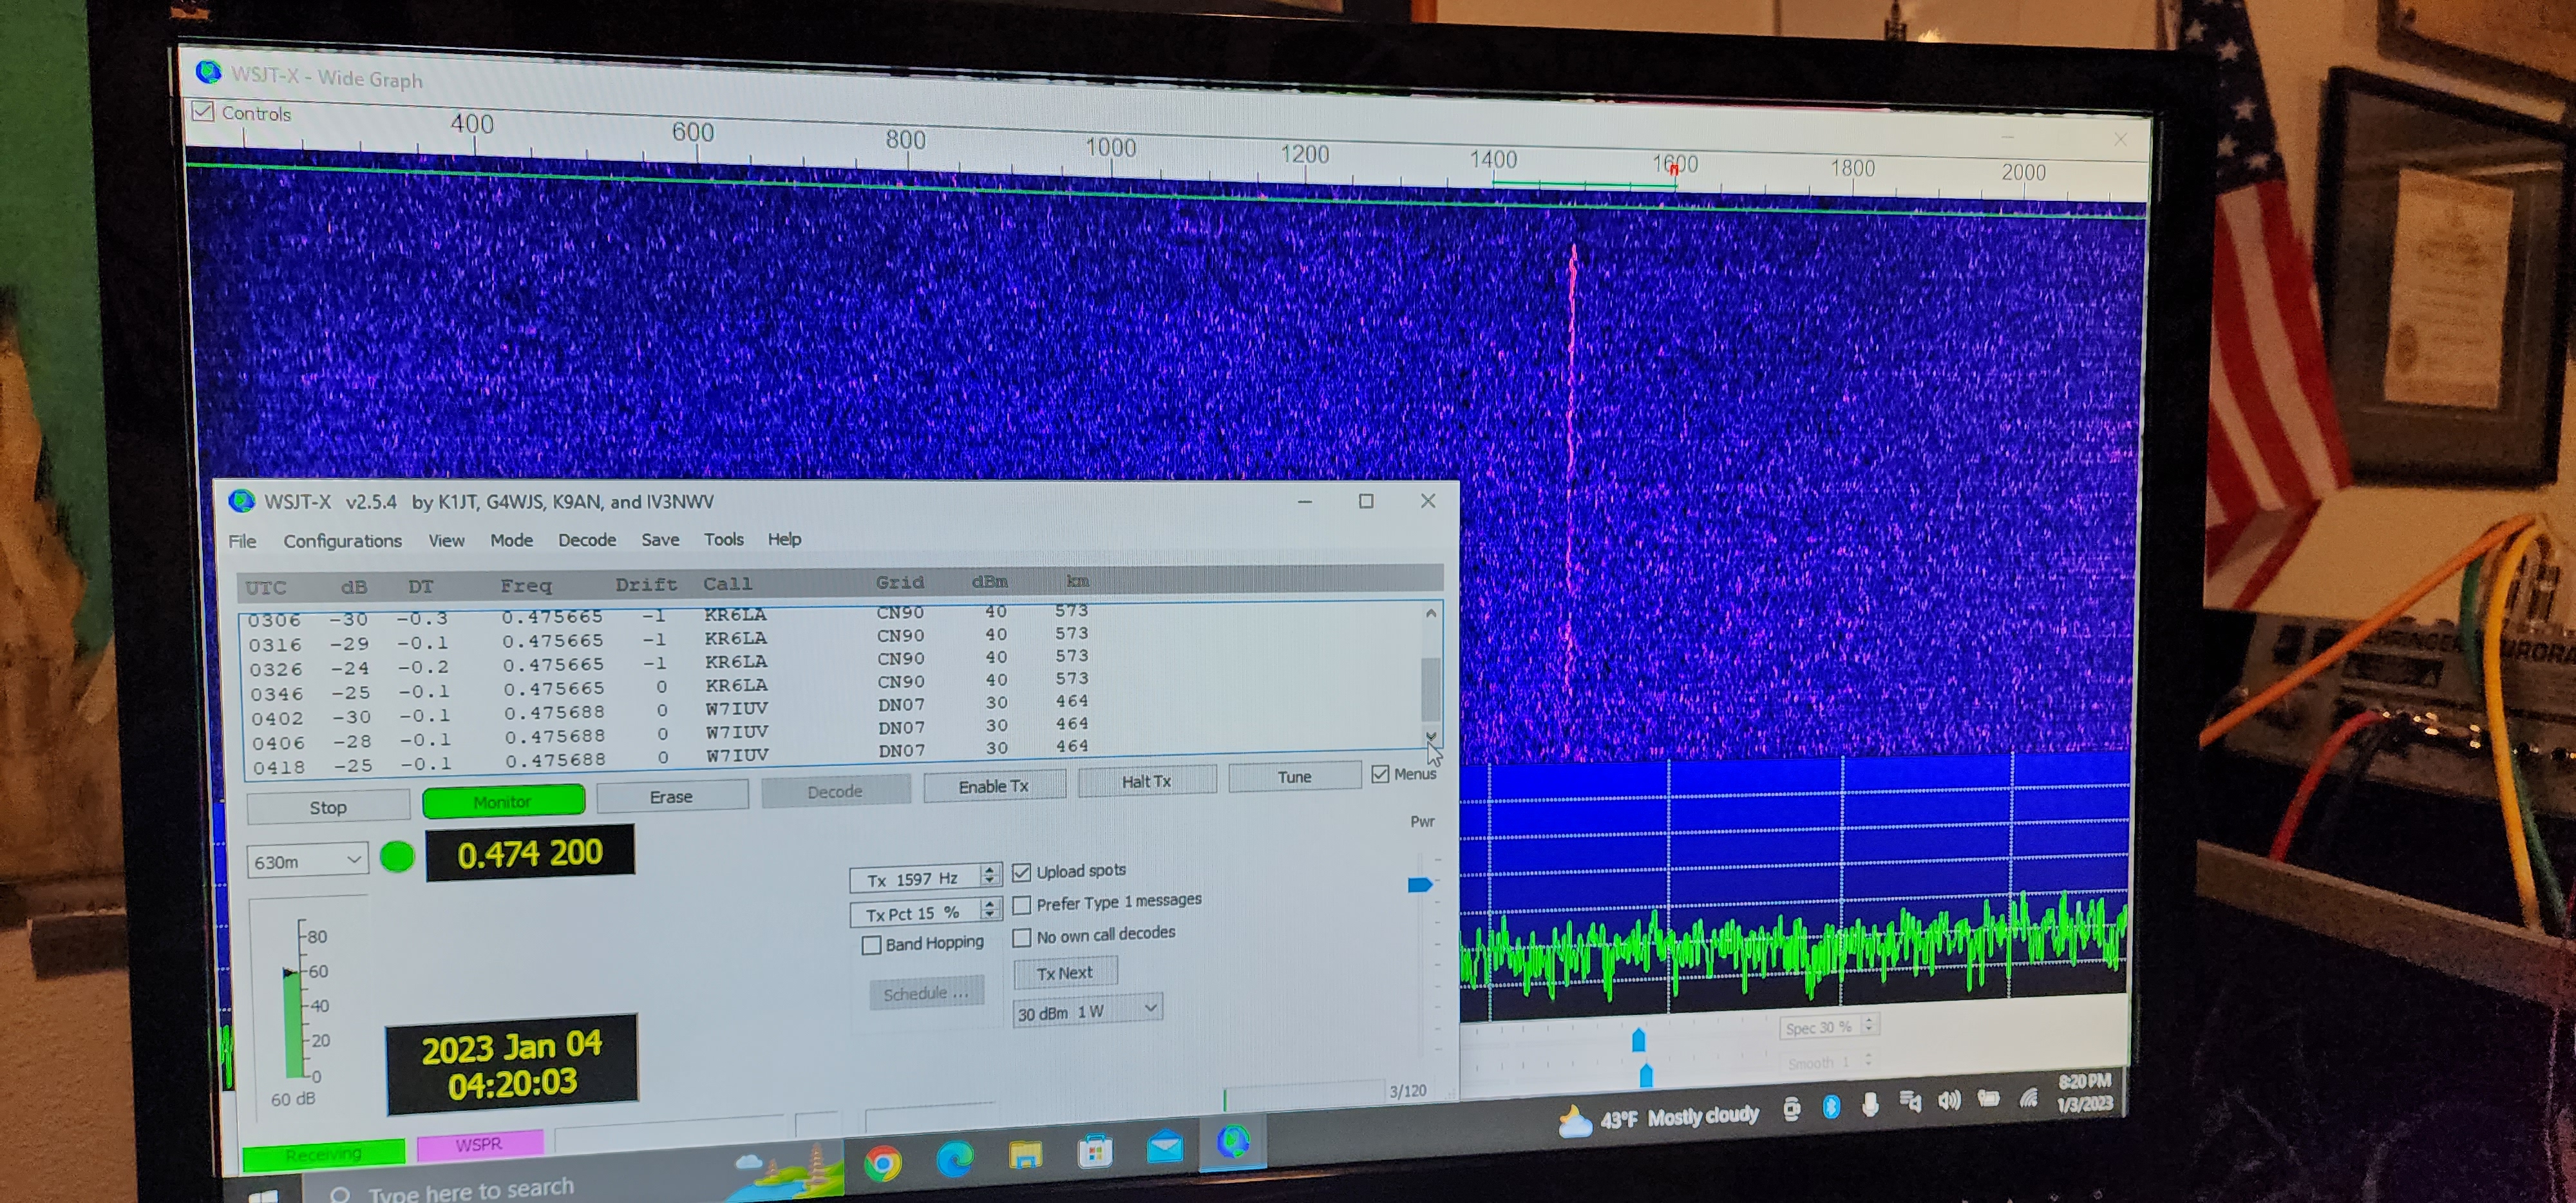
Task: Click the Spec 30 % spinner in Wide Graph
Action: (1869, 1024)
